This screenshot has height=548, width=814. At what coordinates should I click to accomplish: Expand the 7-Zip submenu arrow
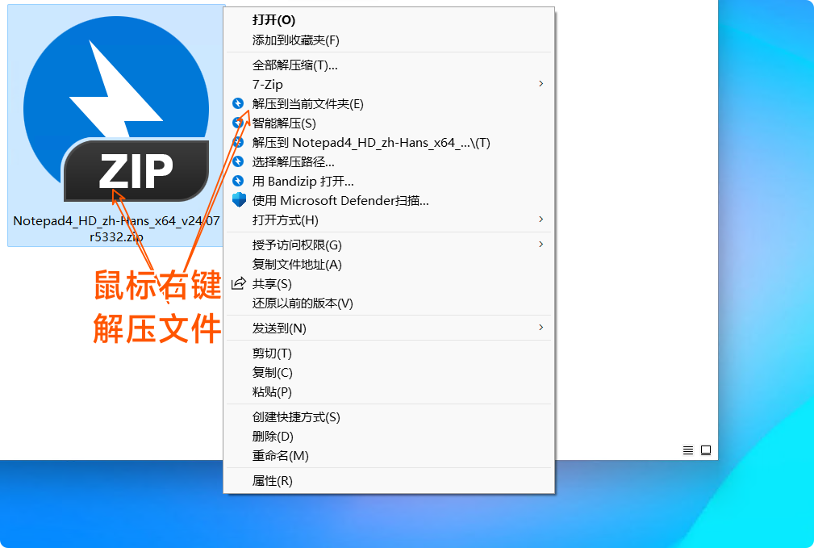point(541,84)
